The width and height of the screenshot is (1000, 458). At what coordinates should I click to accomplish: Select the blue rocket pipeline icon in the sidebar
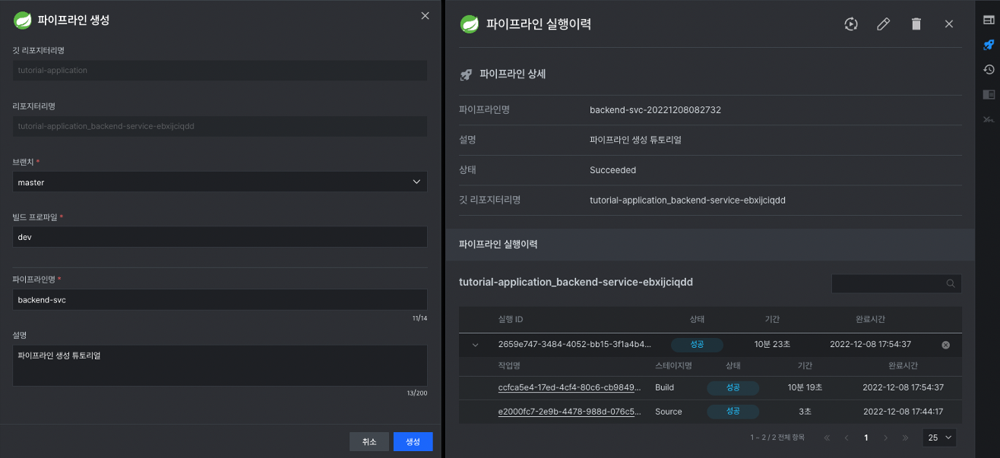click(989, 45)
